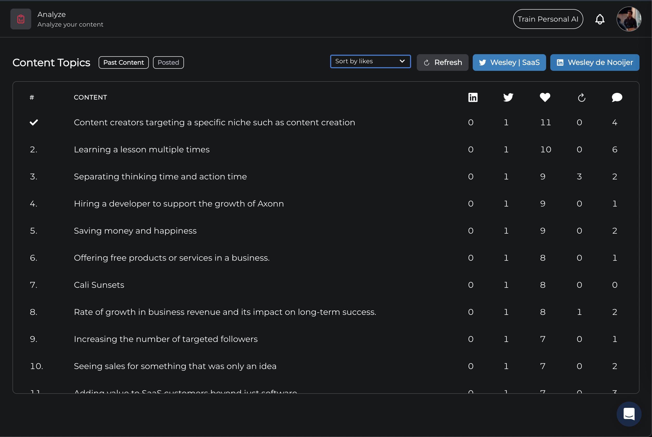Viewport: 652px width, 437px height.
Task: Click the Analyze clipboard icon
Action: pyautogui.click(x=21, y=19)
